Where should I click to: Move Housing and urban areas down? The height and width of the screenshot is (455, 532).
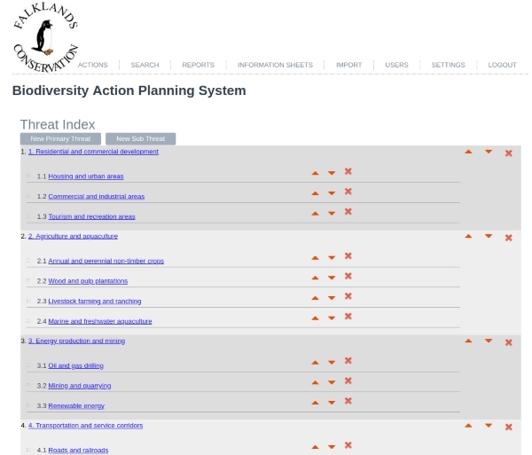[332, 173]
